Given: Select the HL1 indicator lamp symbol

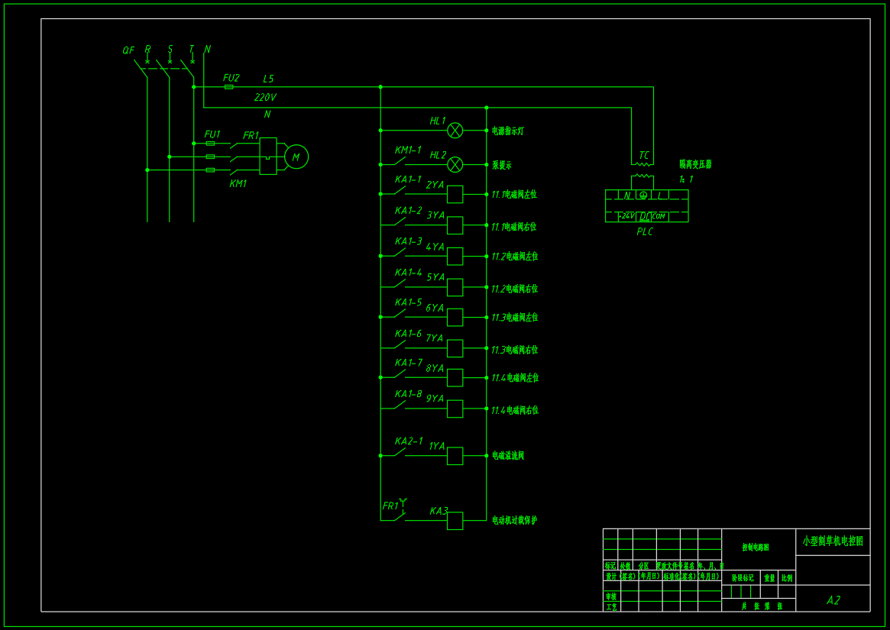Looking at the screenshot, I should click(455, 131).
